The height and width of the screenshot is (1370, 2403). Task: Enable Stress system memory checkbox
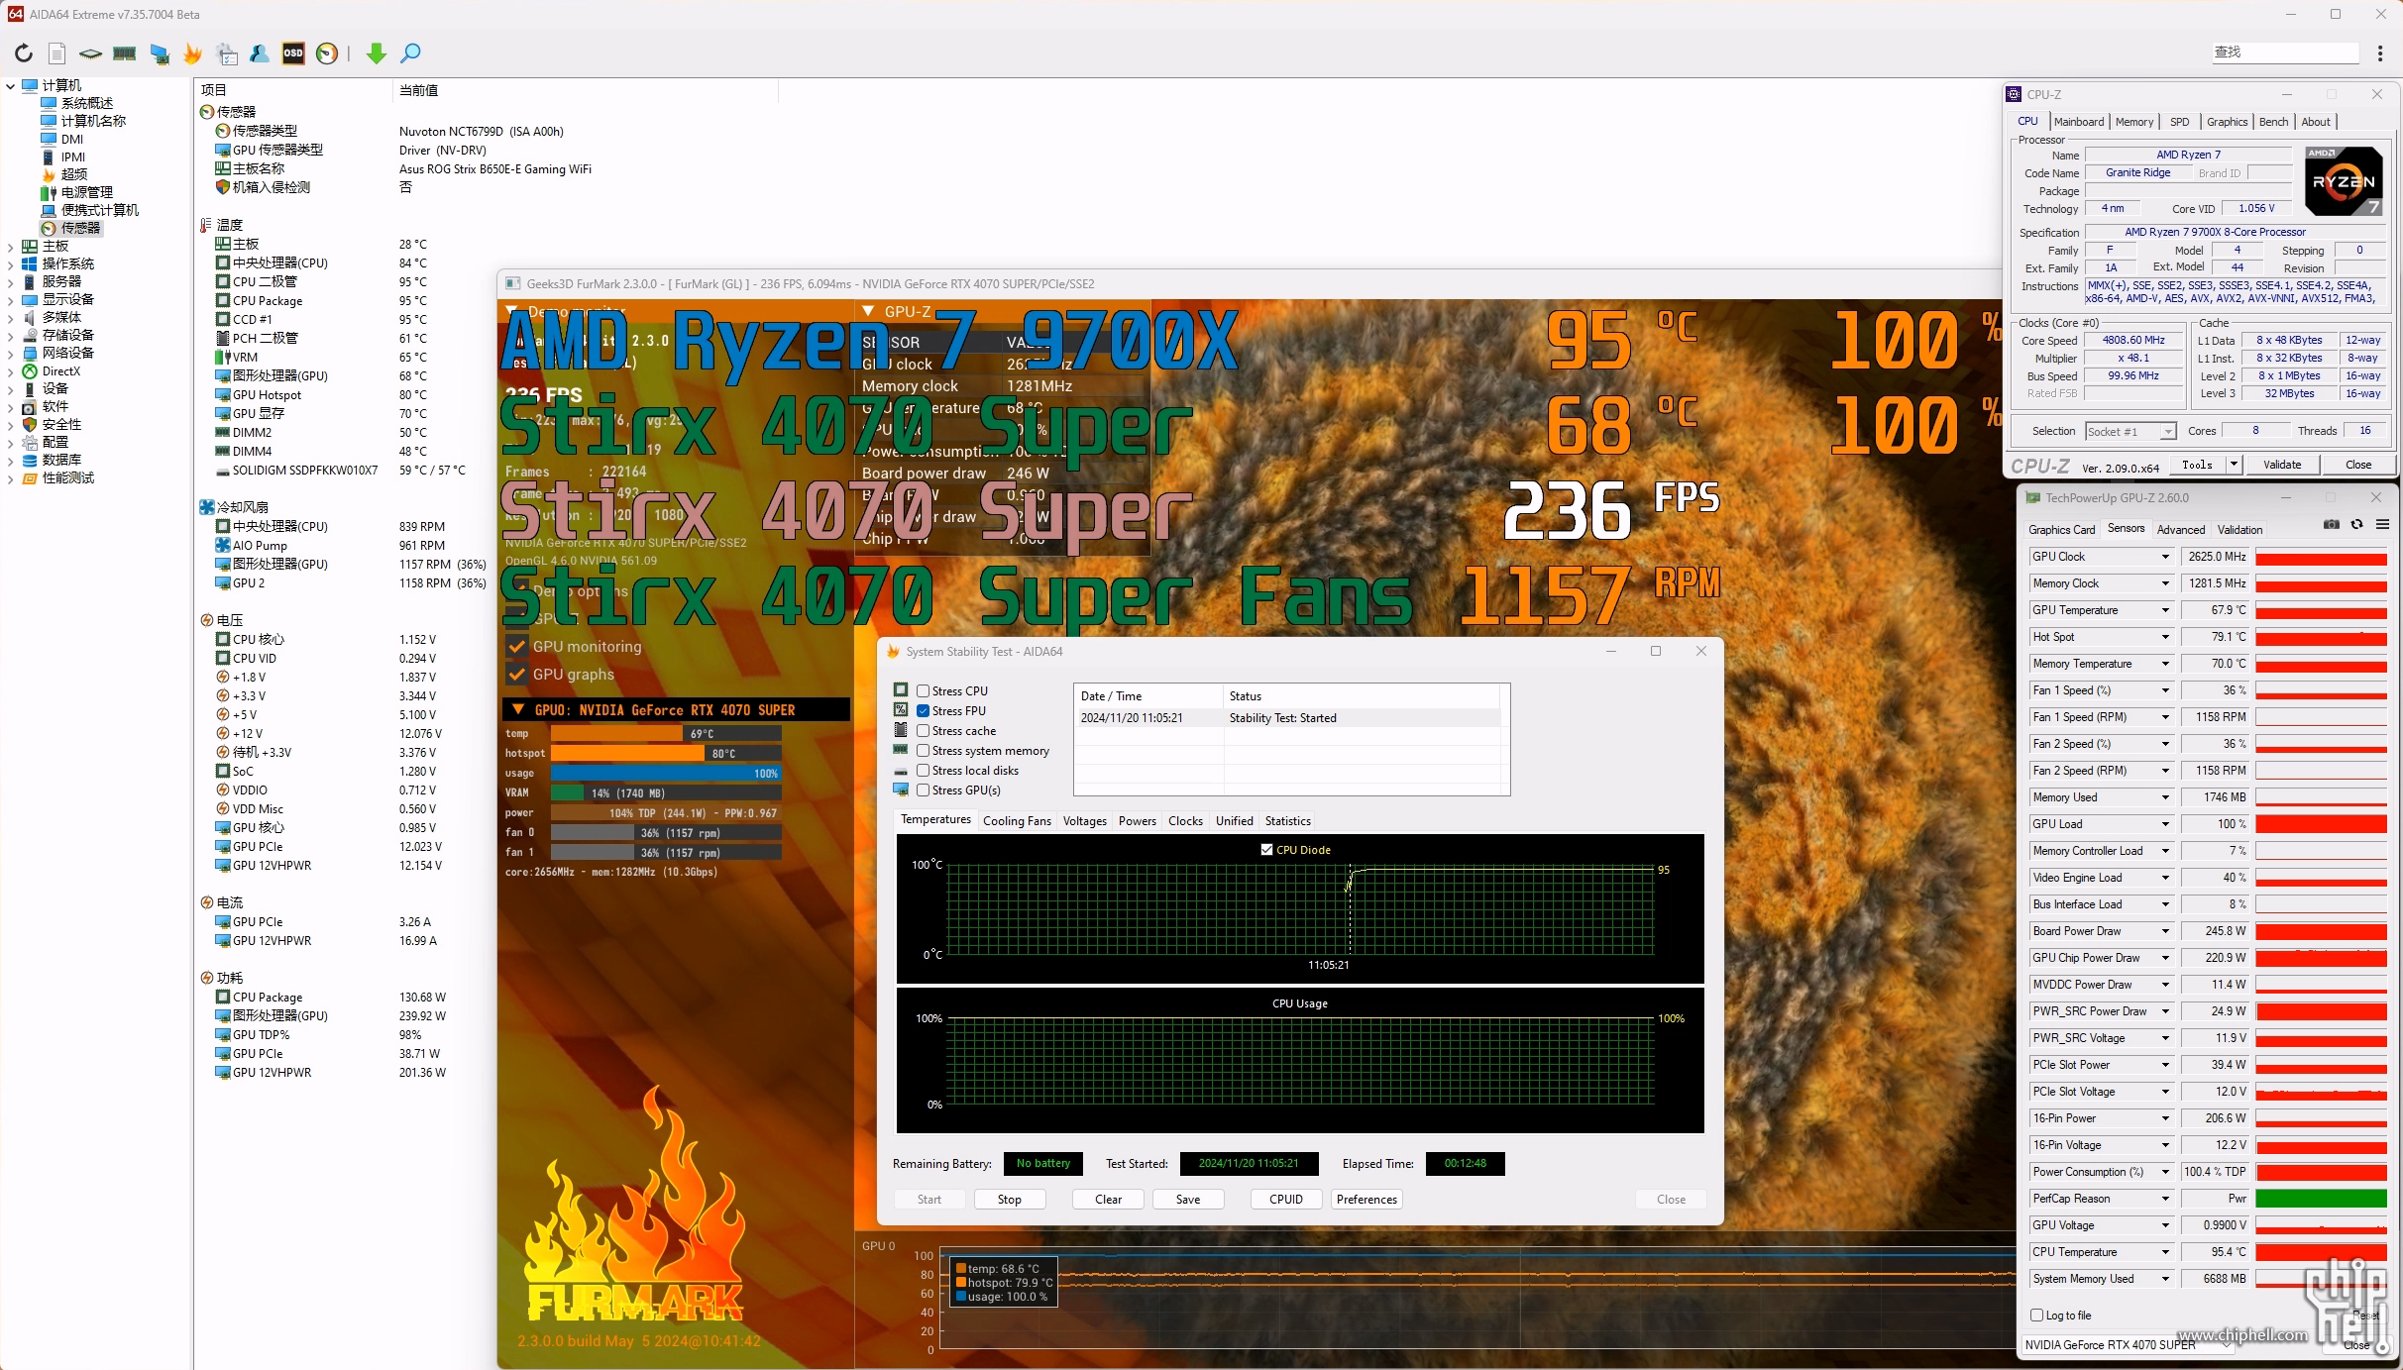point(923,751)
